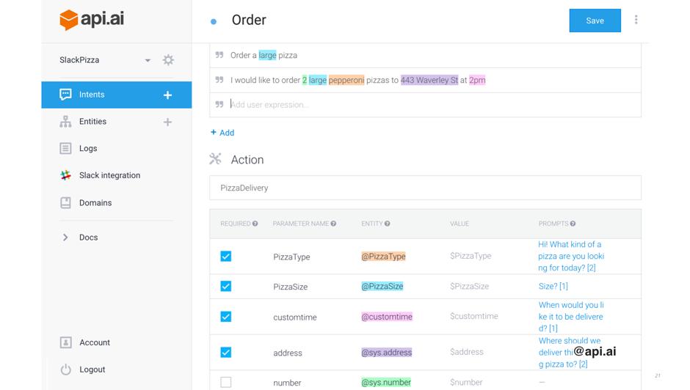Click the + Add link
This screenshot has width=690, height=390.
(x=222, y=133)
